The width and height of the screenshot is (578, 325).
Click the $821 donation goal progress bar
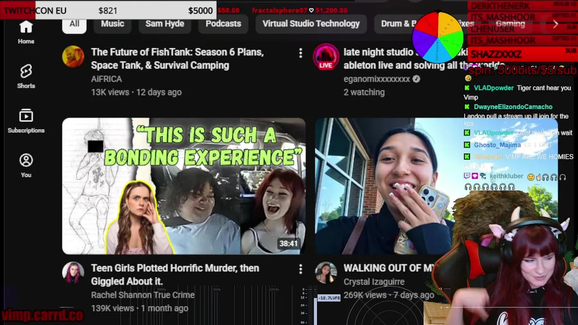pyautogui.click(x=108, y=10)
